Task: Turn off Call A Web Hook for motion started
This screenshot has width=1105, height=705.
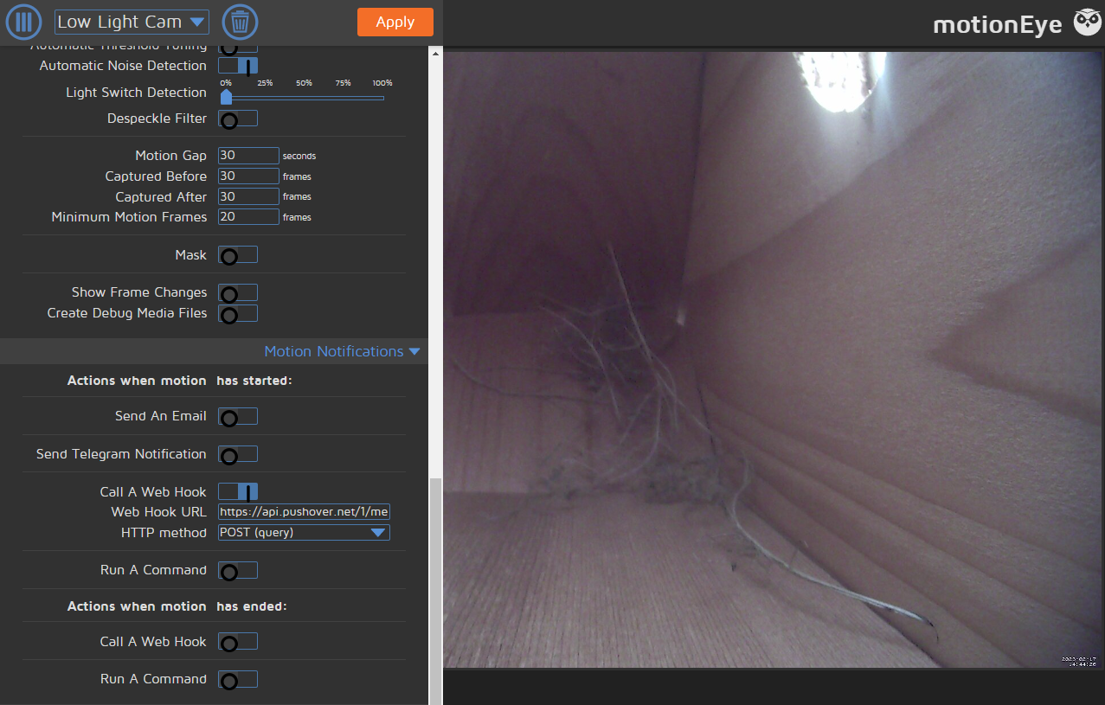Action: pyautogui.click(x=238, y=492)
